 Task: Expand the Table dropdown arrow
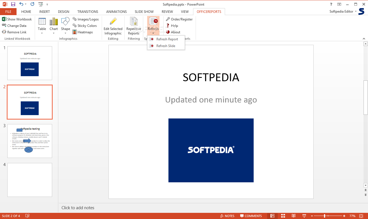42,33
